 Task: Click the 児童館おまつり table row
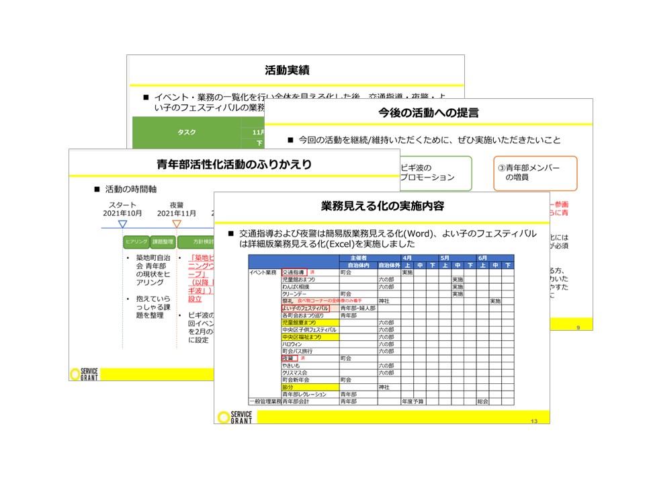click(x=398, y=280)
